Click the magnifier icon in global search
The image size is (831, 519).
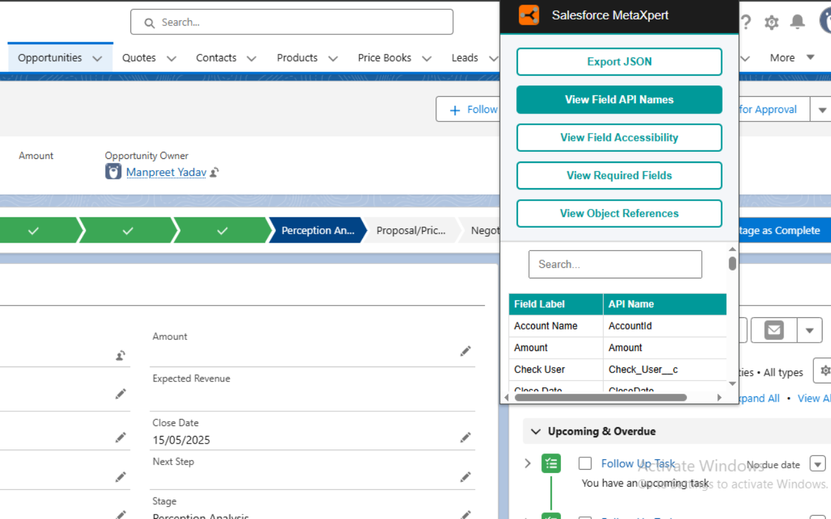(x=149, y=23)
